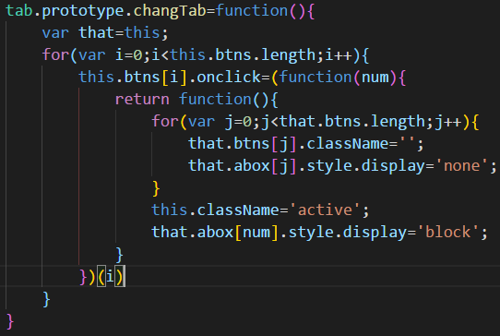Viewport: 500px width, 336px height.
Task: Click the highlighted '(i)' call argument
Action: (x=111, y=276)
